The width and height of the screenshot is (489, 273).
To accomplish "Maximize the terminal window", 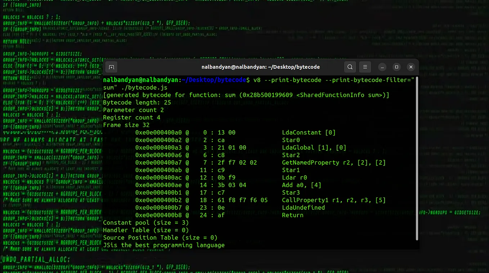I will pos(397,67).
